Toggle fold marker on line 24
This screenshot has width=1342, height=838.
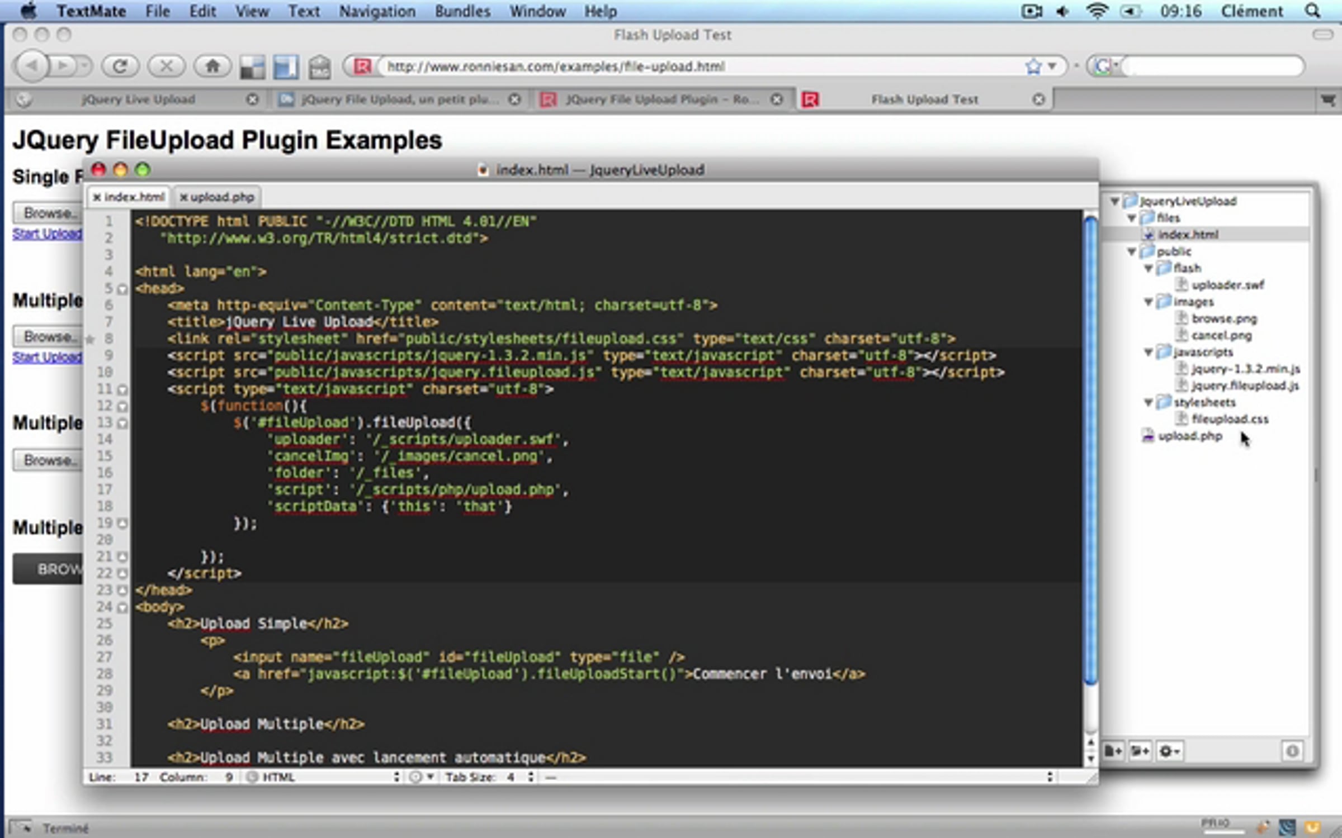click(x=122, y=607)
